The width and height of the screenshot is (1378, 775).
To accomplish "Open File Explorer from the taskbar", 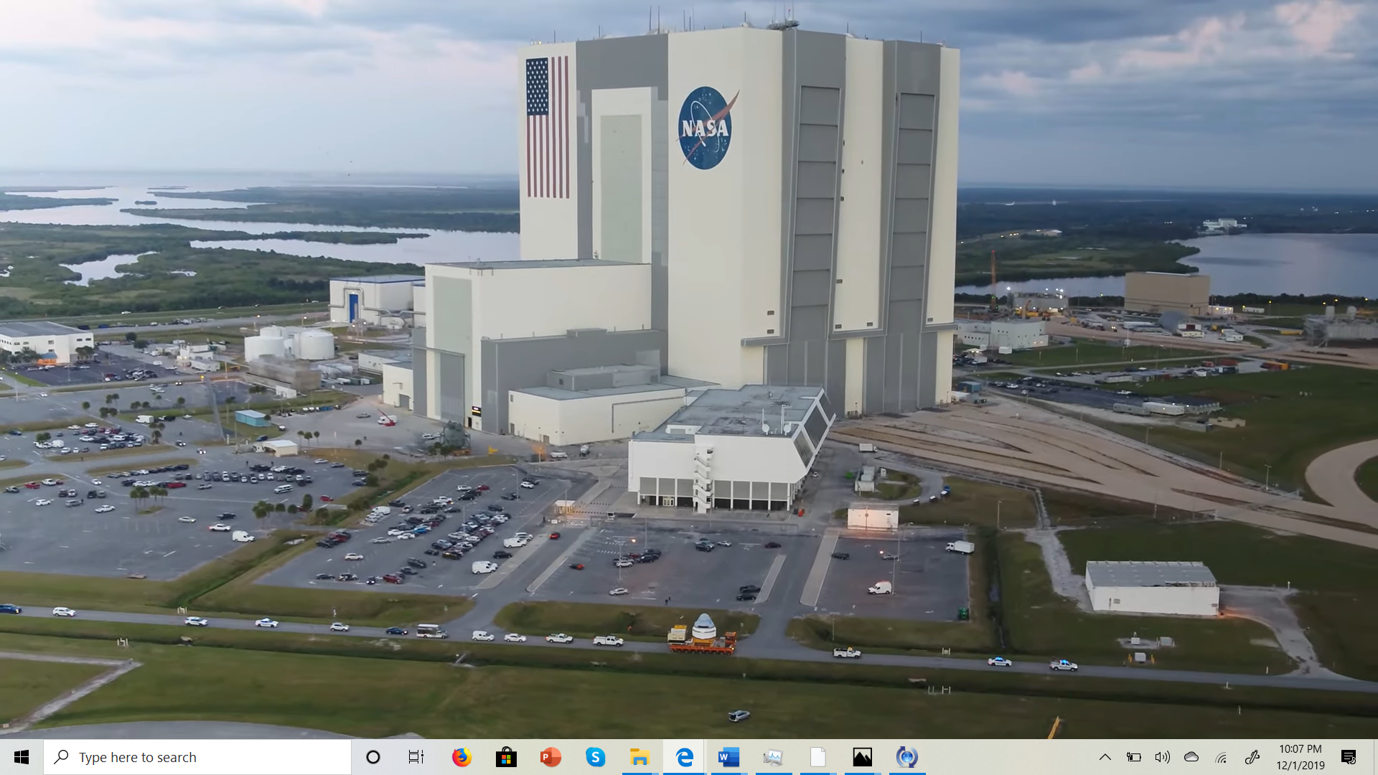I will (639, 757).
